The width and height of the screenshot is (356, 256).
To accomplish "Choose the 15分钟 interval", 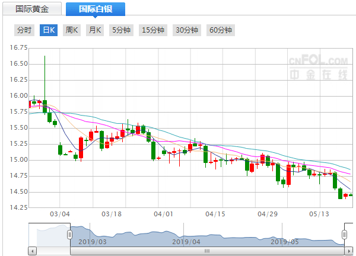I will (x=154, y=30).
